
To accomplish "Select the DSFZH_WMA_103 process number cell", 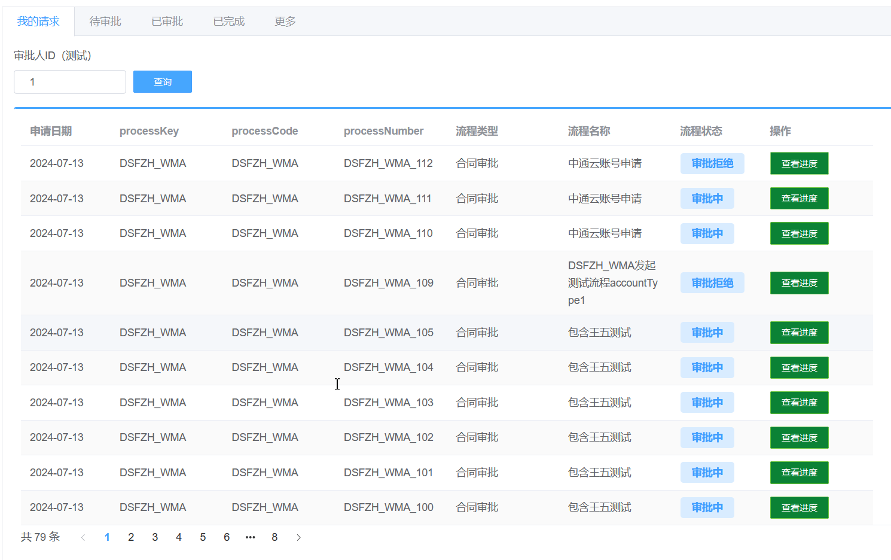I will pos(389,403).
